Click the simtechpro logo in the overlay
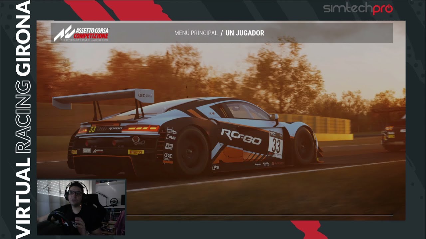This screenshot has width=426, height=239. coord(358,9)
